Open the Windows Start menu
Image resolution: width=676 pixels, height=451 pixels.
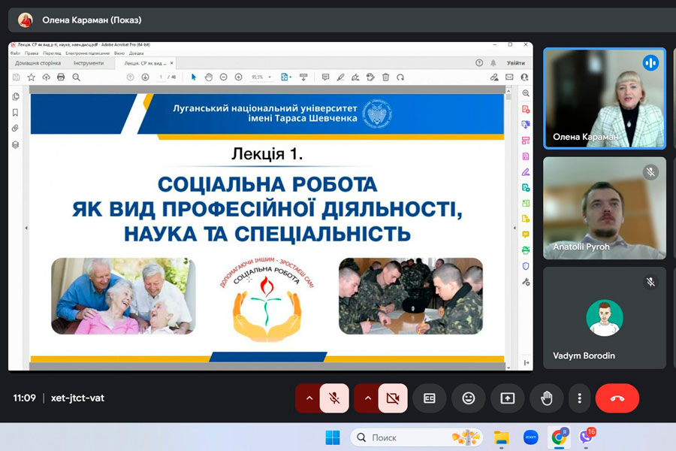332,437
